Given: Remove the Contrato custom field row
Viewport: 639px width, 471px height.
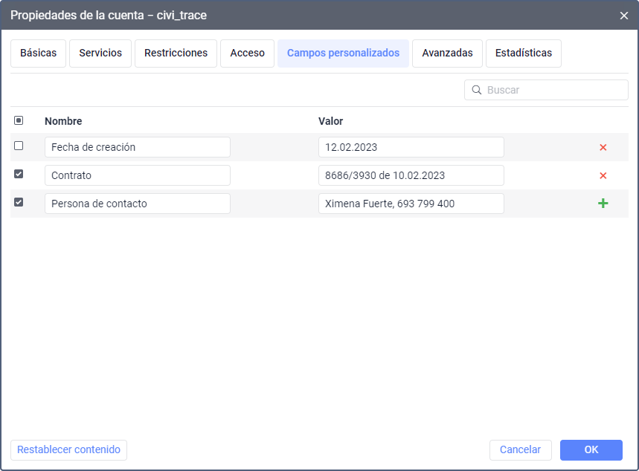Looking at the screenshot, I should [603, 175].
